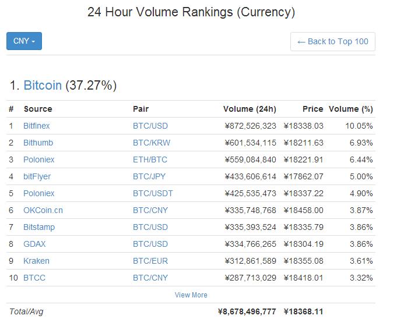This screenshot has height=319, width=397.
Task: Select average price ¥18368.11
Action: 304,311
